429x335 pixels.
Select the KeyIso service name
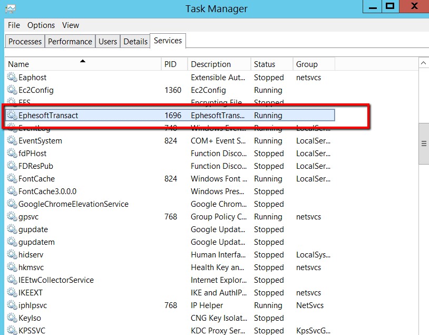click(30, 318)
